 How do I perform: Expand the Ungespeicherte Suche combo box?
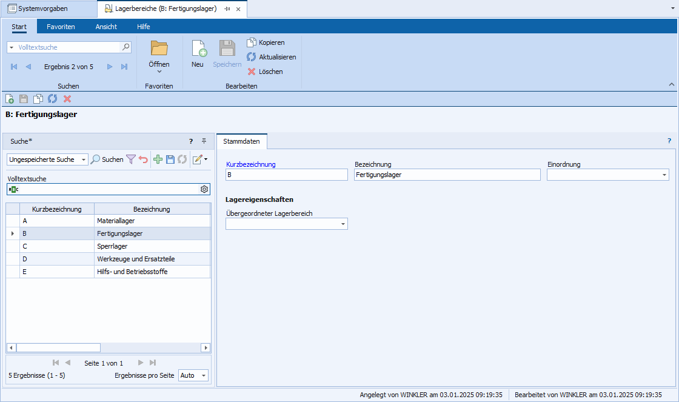pyautogui.click(x=83, y=159)
